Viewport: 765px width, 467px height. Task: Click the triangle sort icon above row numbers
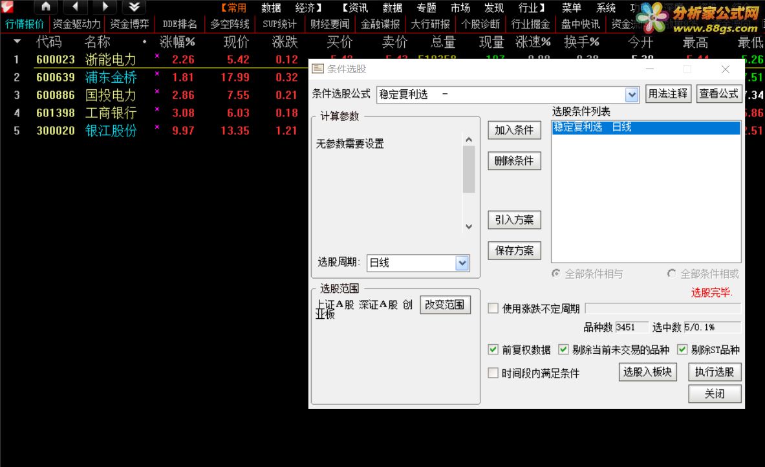click(17, 41)
